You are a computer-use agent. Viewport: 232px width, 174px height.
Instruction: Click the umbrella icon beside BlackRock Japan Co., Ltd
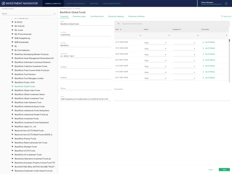pyautogui.click(x=13, y=126)
